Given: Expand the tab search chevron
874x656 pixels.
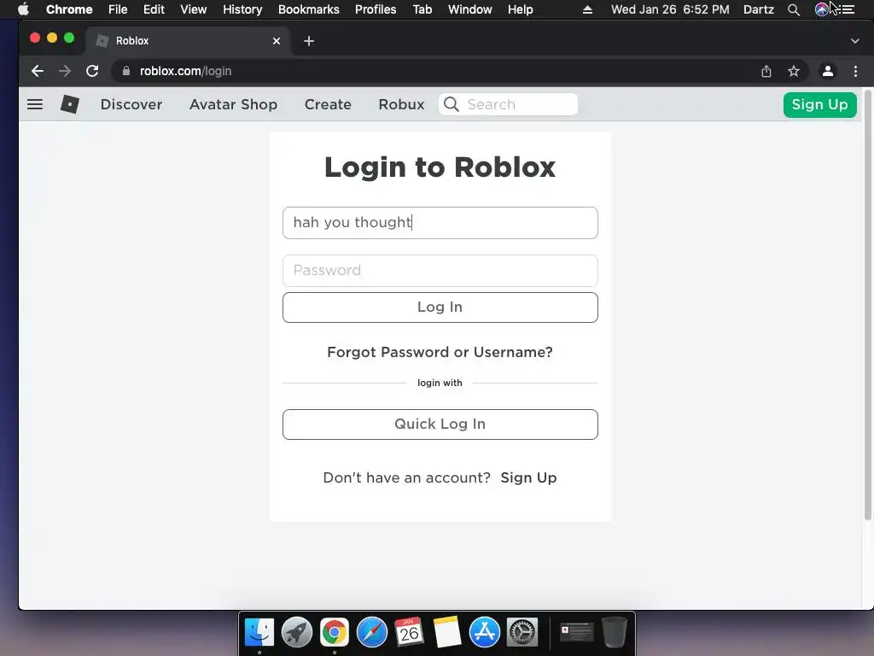Looking at the screenshot, I should point(855,41).
